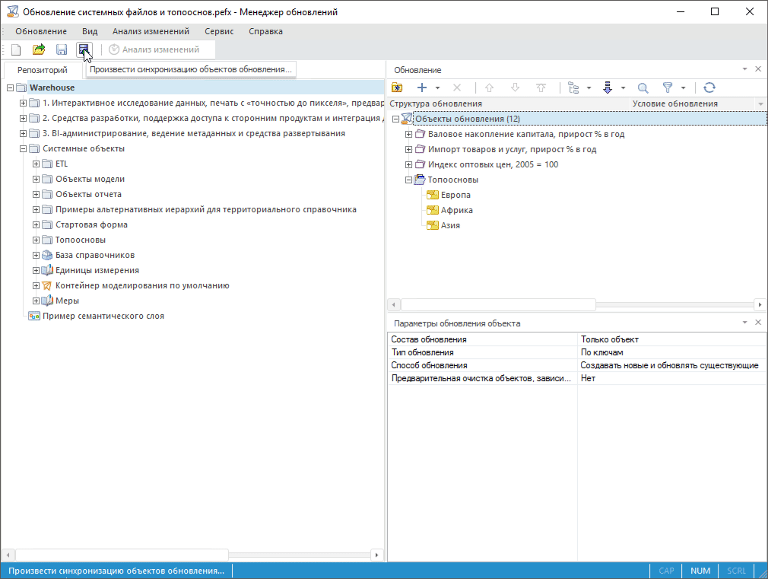The width and height of the screenshot is (768, 579).
Task: Click the Save diskette toolbar icon
Action: [x=62, y=49]
